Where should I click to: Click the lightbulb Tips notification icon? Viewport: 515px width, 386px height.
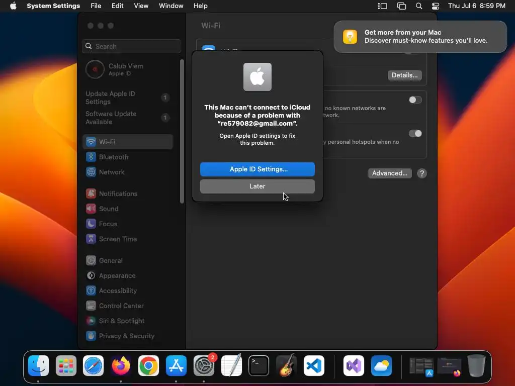pyautogui.click(x=350, y=36)
